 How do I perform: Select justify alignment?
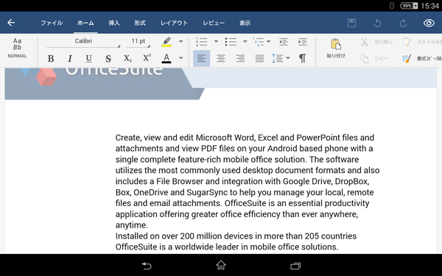pyautogui.click(x=259, y=58)
